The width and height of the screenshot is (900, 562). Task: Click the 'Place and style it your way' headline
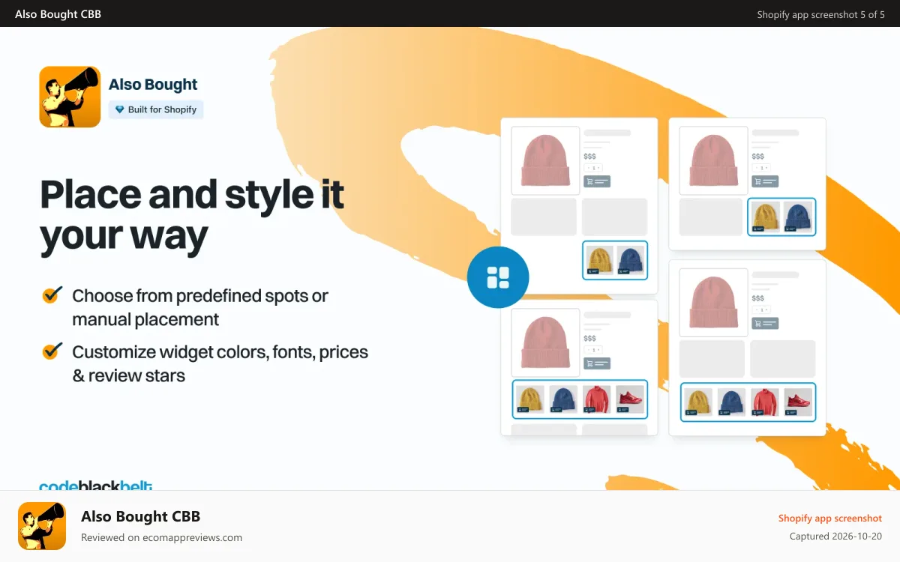[x=192, y=216]
